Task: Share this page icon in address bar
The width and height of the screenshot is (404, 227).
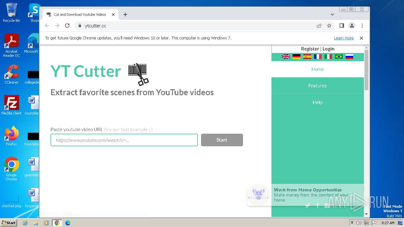Action: [x=319, y=26]
